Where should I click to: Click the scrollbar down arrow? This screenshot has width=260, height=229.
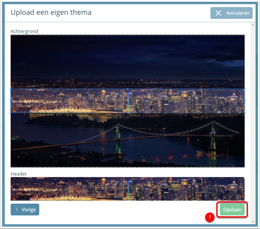pyautogui.click(x=253, y=222)
